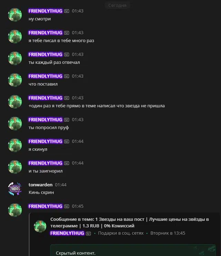Click username tonwarden in chat
Screen dimensions: 221x256
pyautogui.click(x=40, y=185)
